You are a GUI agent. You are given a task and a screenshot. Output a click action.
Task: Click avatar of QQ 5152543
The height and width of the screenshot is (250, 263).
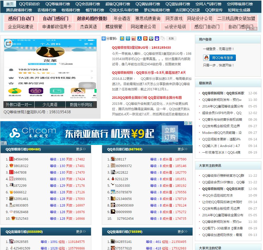tap(13, 218)
